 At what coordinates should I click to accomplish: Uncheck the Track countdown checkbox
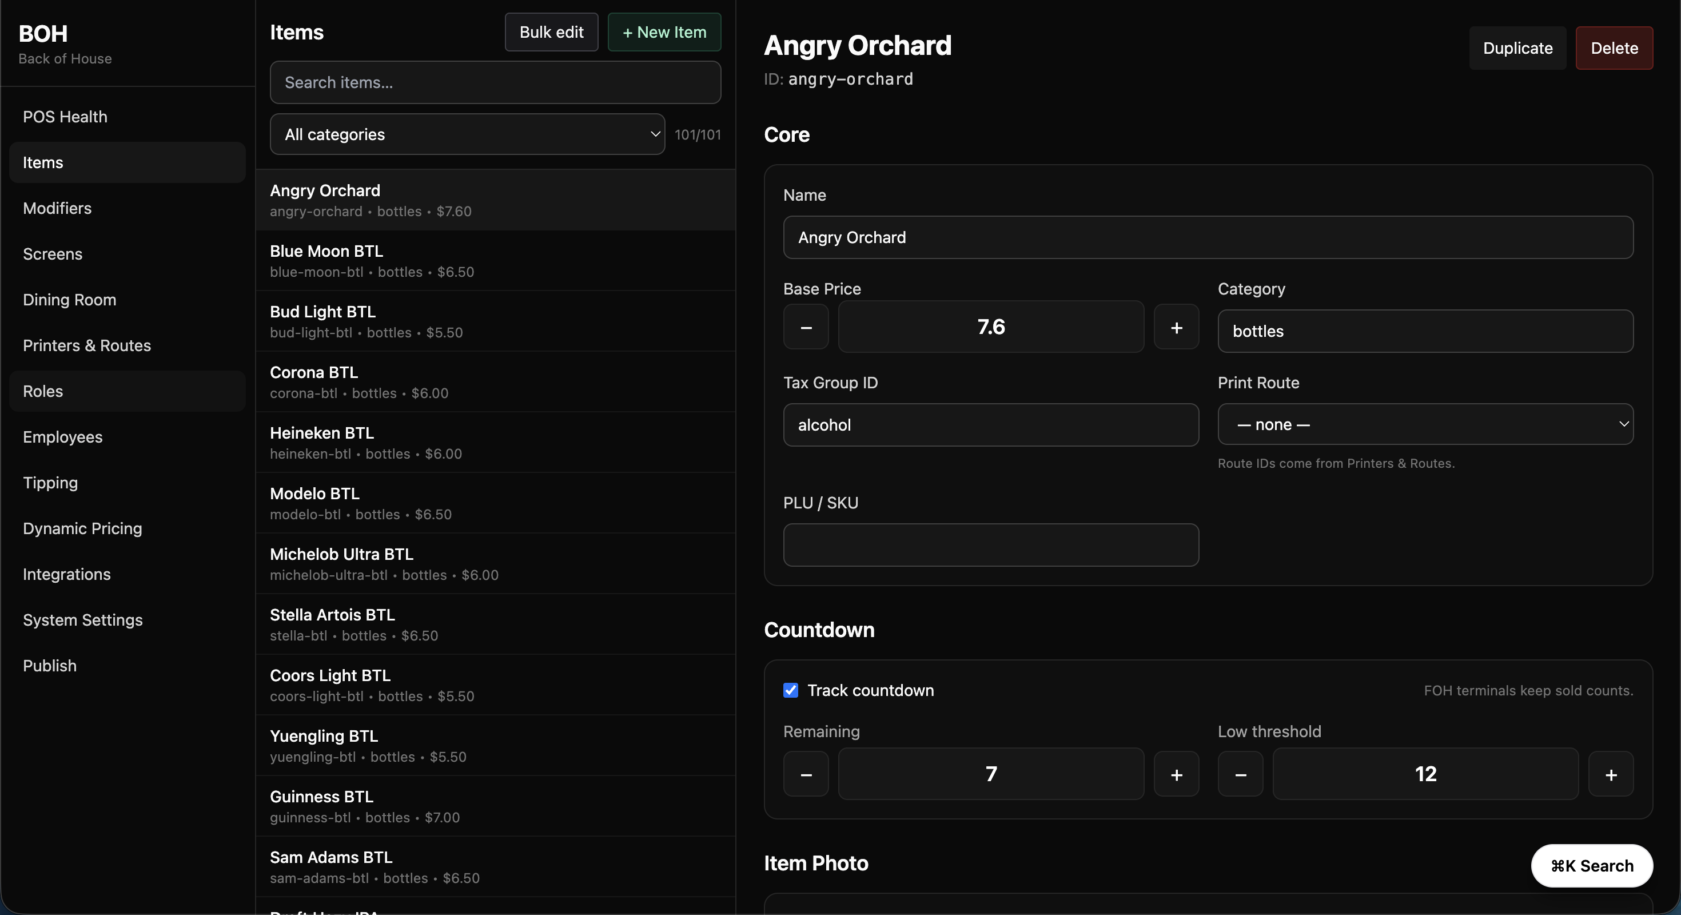pos(790,690)
